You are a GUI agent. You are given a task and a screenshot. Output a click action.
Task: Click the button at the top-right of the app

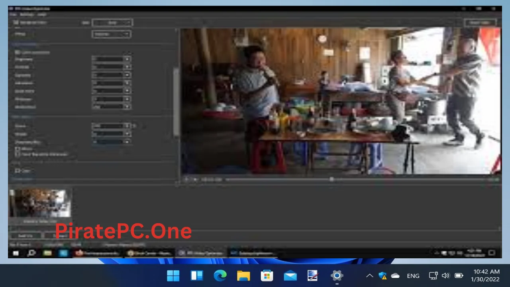[480, 23]
